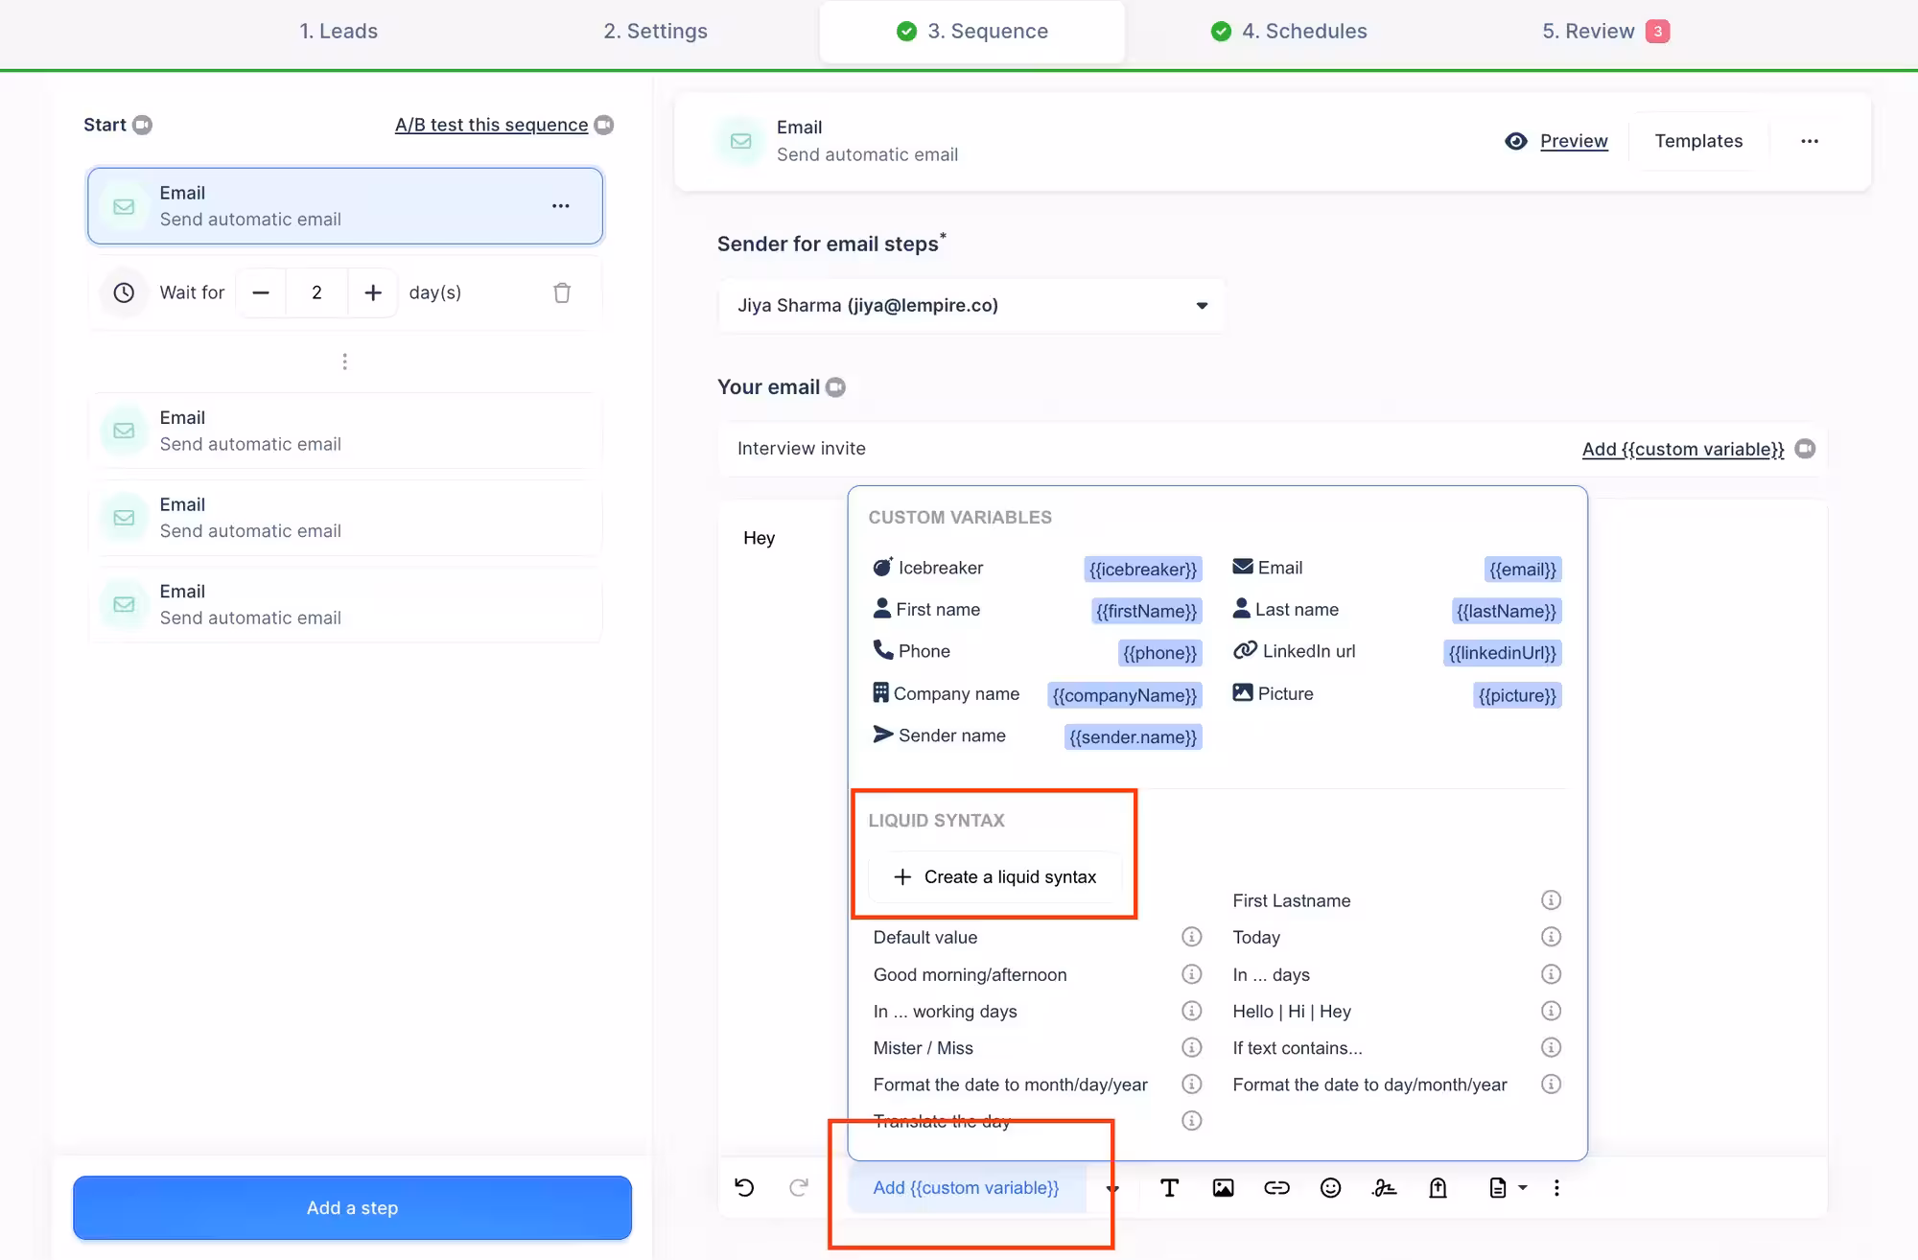Click the insert image toolbar icon
This screenshot has height=1260, width=1918.
[x=1223, y=1188]
